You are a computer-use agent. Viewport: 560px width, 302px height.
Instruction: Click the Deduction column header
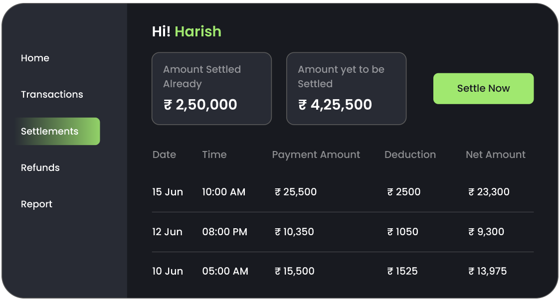(410, 155)
